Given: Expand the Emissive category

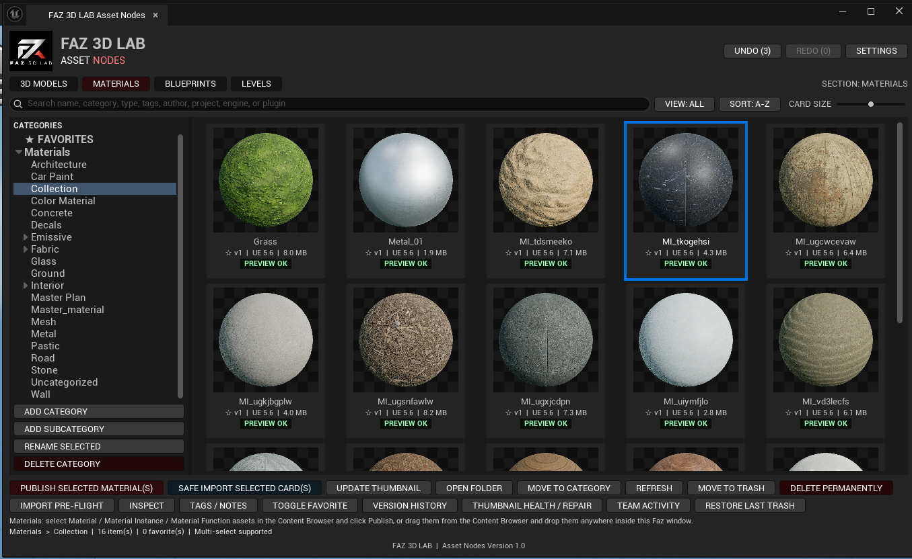Looking at the screenshot, I should tap(26, 237).
